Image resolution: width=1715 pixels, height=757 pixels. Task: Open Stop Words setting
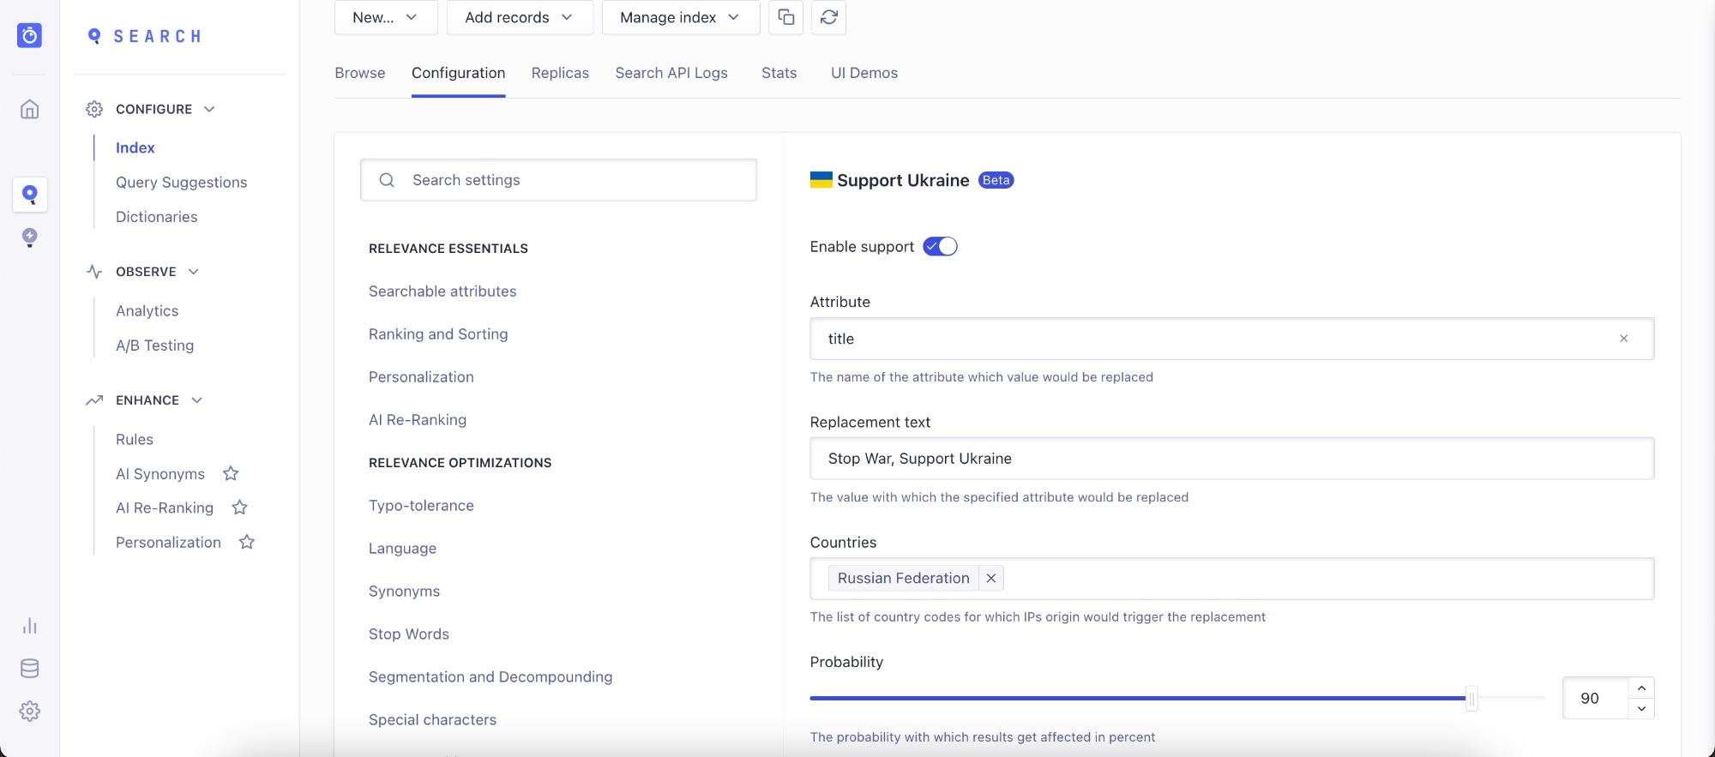point(409,634)
